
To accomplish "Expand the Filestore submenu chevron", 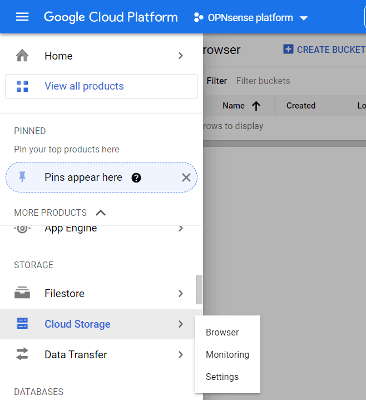I will tap(181, 293).
